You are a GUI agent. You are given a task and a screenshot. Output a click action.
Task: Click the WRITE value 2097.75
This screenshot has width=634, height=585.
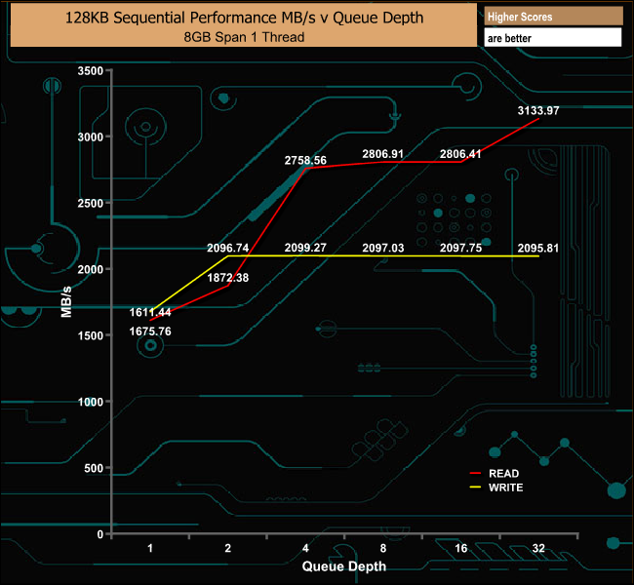pyautogui.click(x=460, y=248)
